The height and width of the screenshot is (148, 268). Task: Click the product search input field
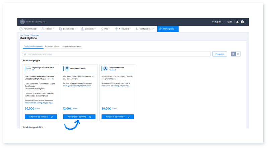117,54
